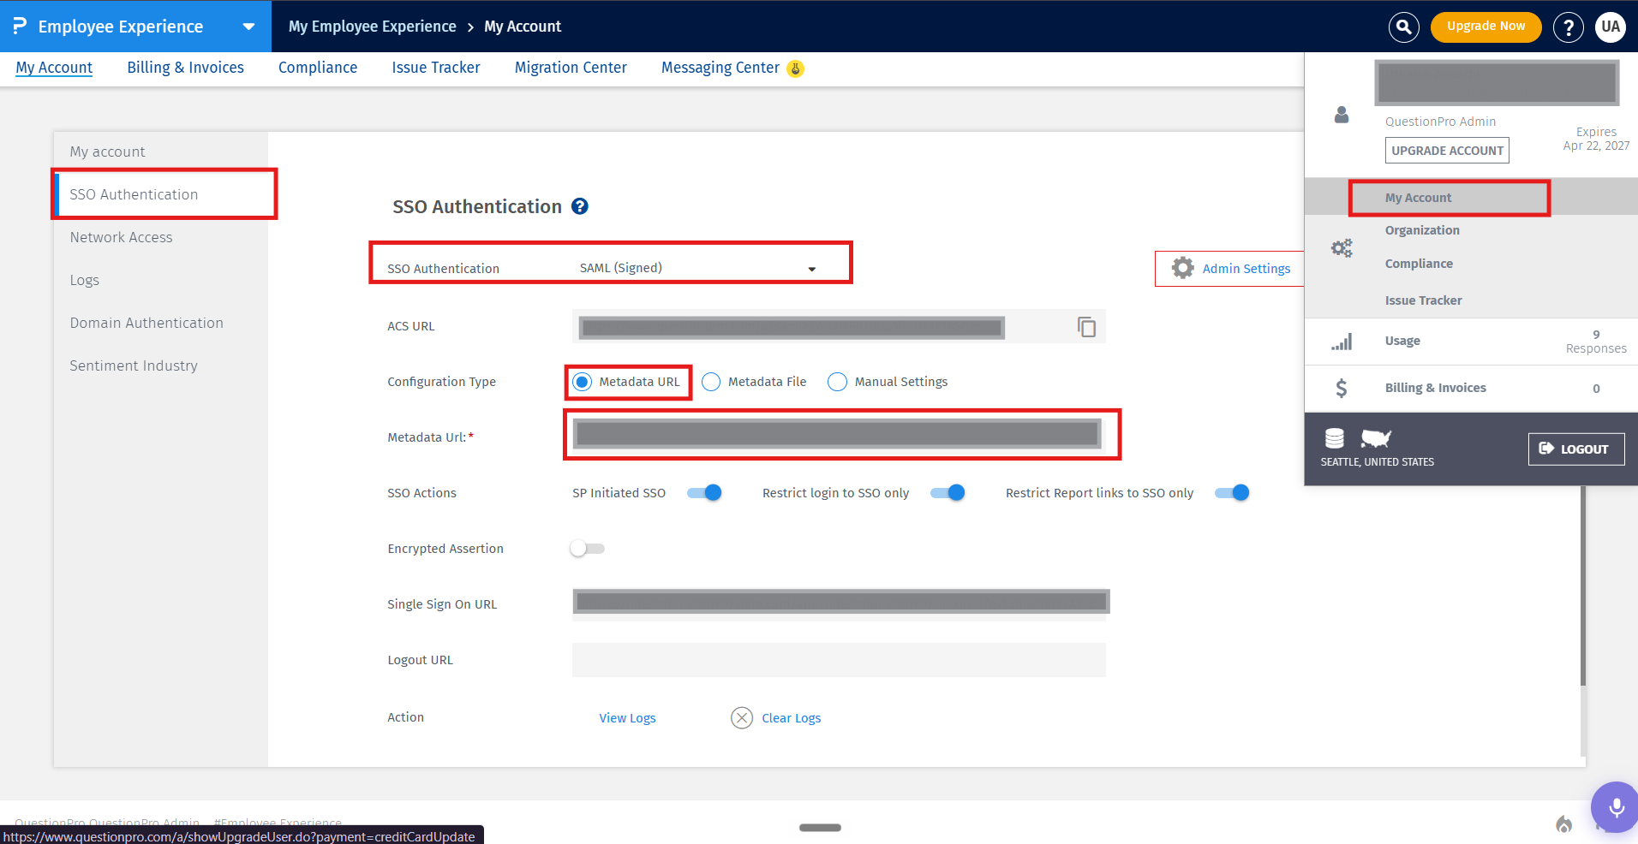Click the Messaging Center badge icon
The width and height of the screenshot is (1638, 844).
point(796,68)
